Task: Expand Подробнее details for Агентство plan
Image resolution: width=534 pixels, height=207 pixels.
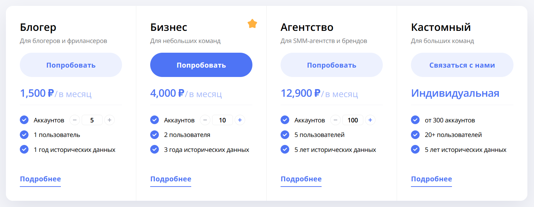Action: coord(301,179)
